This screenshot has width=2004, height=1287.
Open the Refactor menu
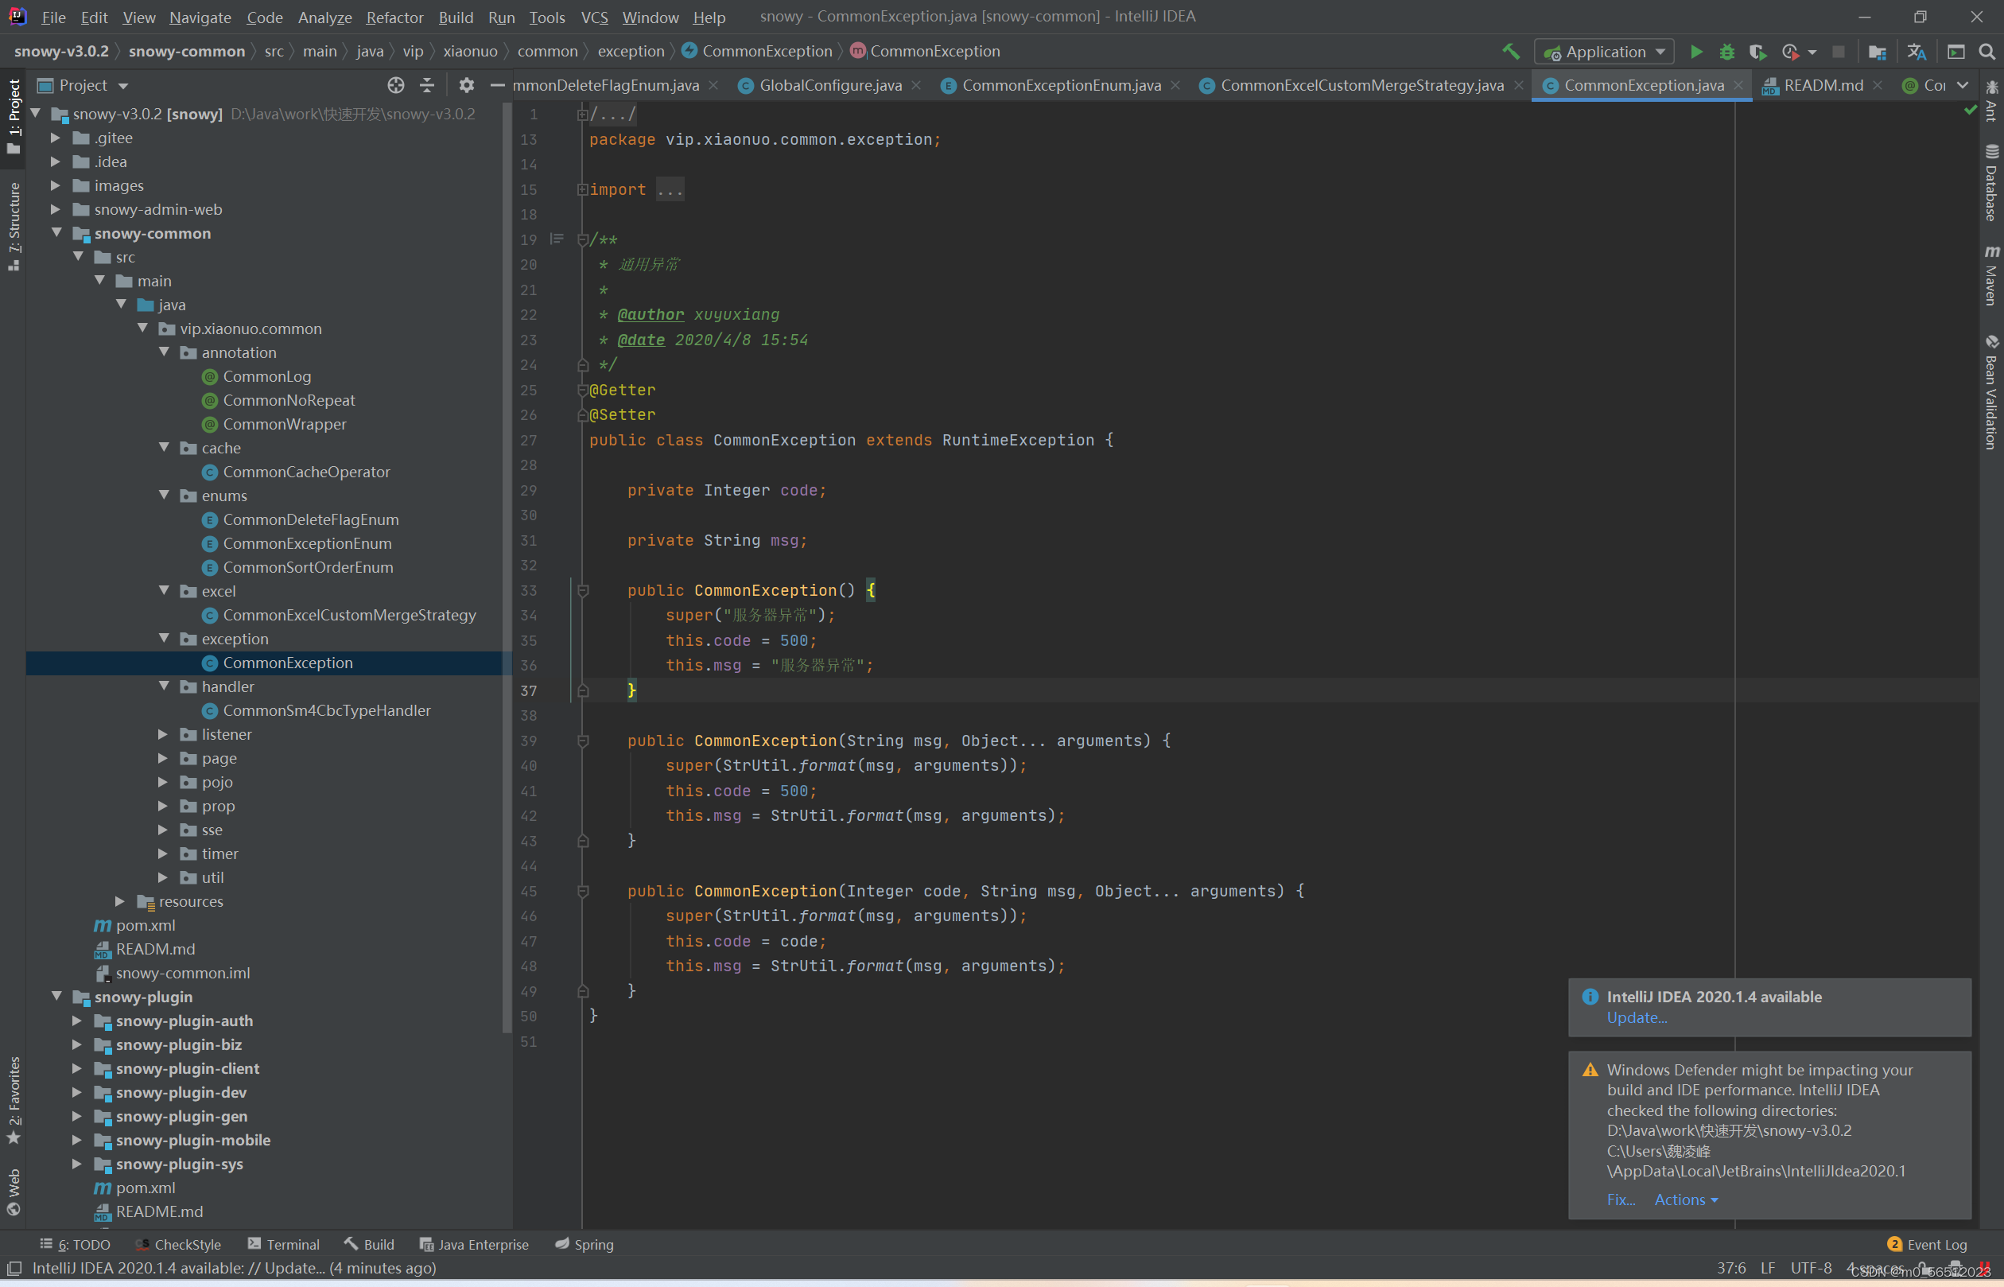tap(394, 17)
